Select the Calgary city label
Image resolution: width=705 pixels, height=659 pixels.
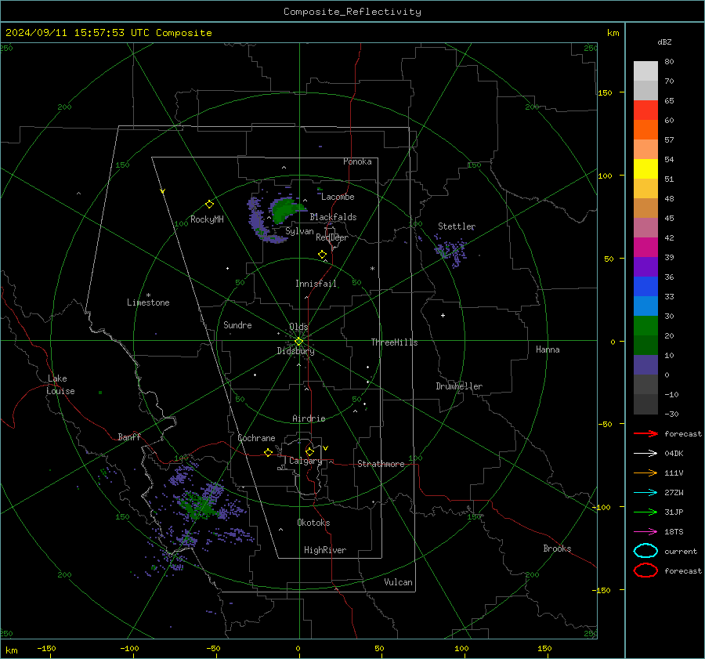click(x=305, y=461)
